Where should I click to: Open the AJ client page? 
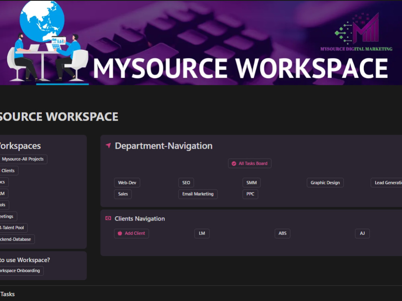(x=362, y=233)
